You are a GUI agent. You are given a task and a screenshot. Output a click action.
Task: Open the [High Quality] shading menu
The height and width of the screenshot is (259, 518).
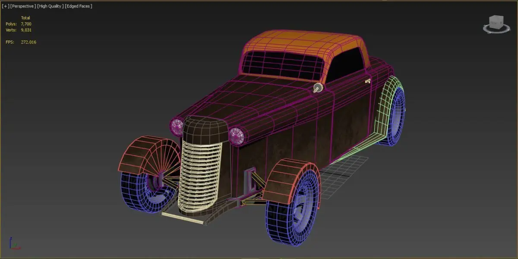point(50,6)
